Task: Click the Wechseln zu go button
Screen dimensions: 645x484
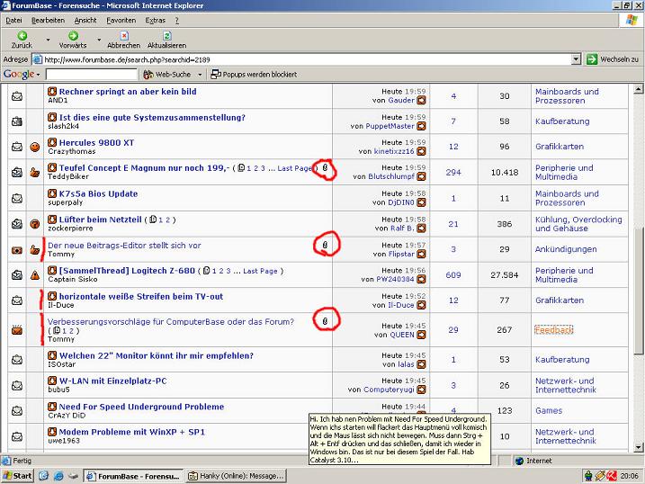Action: click(x=613, y=59)
